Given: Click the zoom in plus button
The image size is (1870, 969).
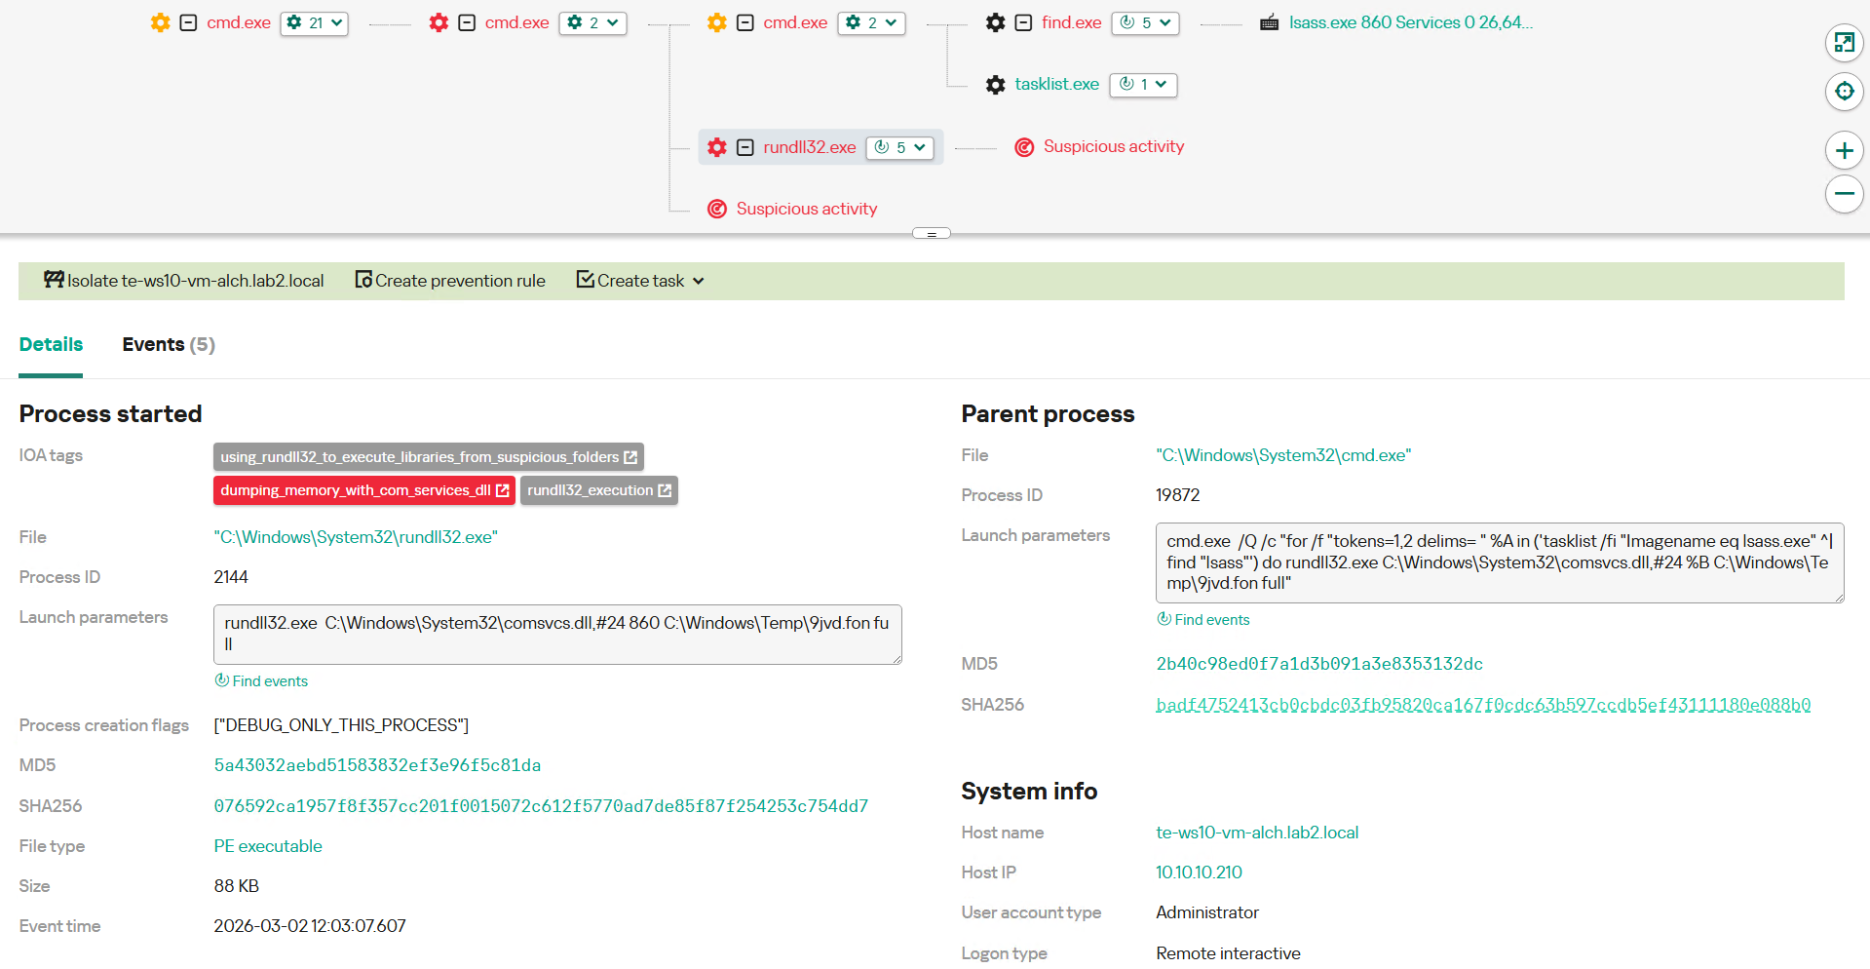Looking at the screenshot, I should pos(1844,150).
